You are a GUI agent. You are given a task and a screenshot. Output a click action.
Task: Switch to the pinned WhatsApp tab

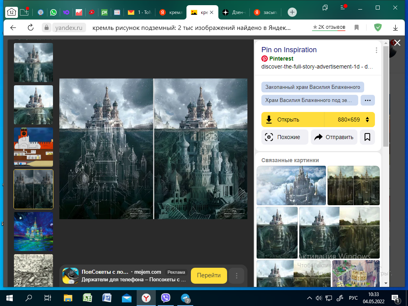click(53, 12)
